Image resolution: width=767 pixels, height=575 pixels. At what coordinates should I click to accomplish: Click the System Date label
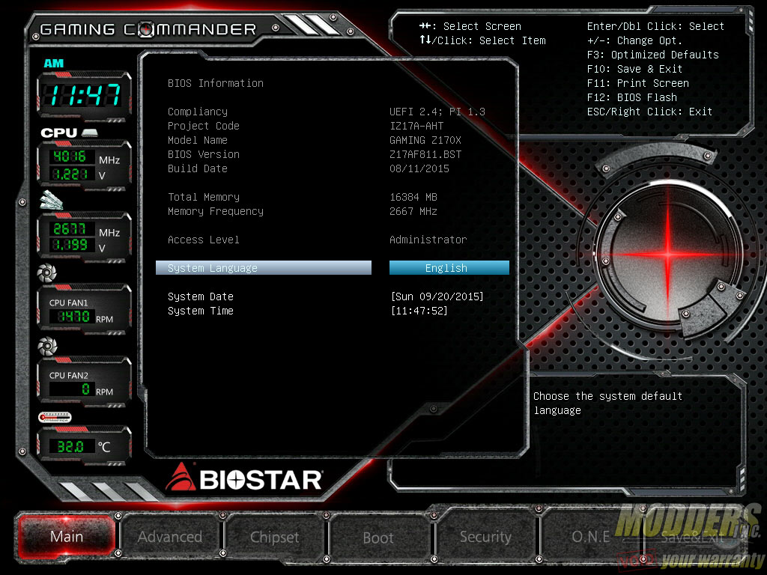coord(201,296)
